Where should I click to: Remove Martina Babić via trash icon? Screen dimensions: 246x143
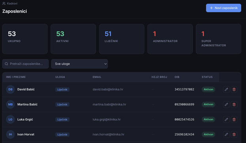(x=234, y=104)
